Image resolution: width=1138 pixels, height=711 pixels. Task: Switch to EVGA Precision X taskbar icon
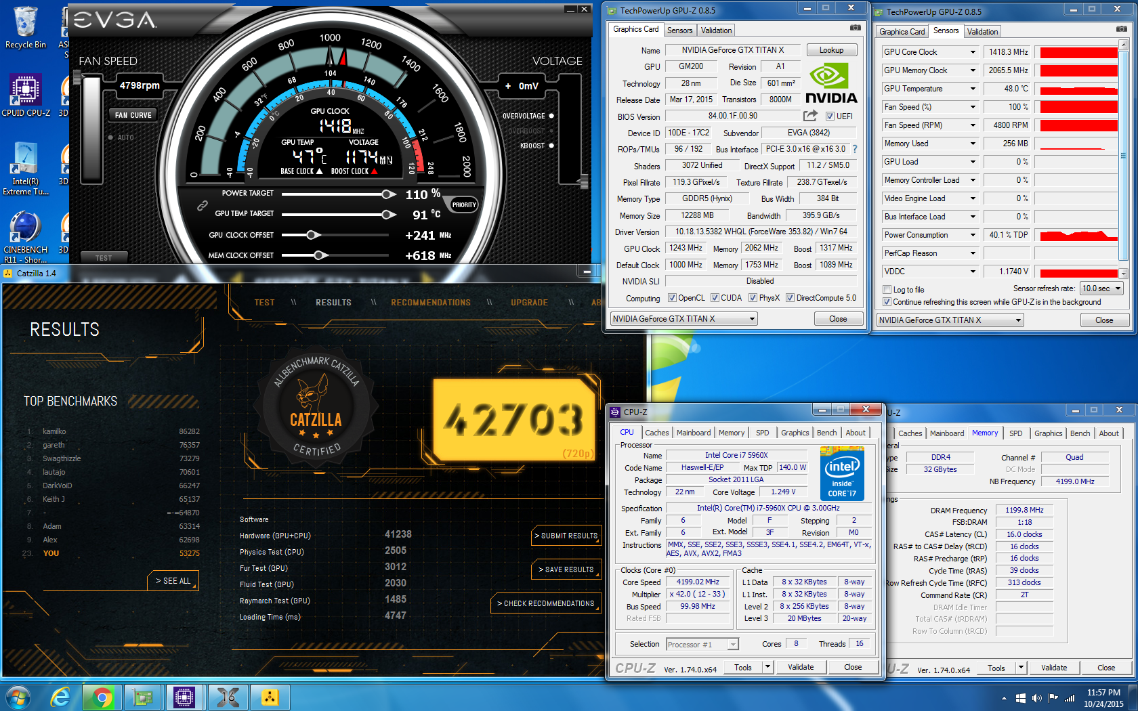coord(228,697)
